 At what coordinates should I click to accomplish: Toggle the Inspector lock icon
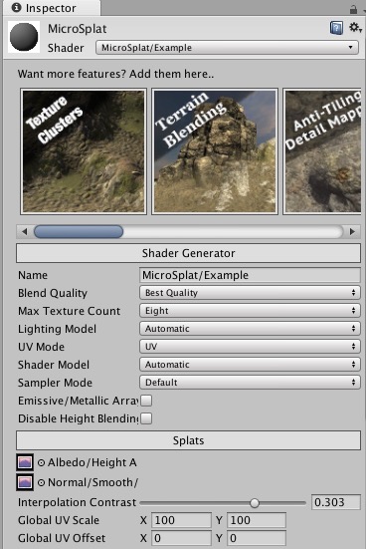[x=353, y=9]
